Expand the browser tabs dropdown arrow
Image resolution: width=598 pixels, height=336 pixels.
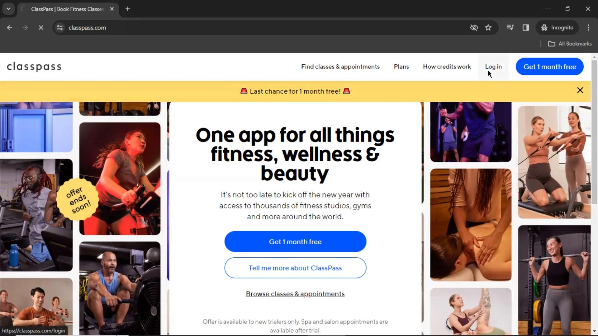9,9
